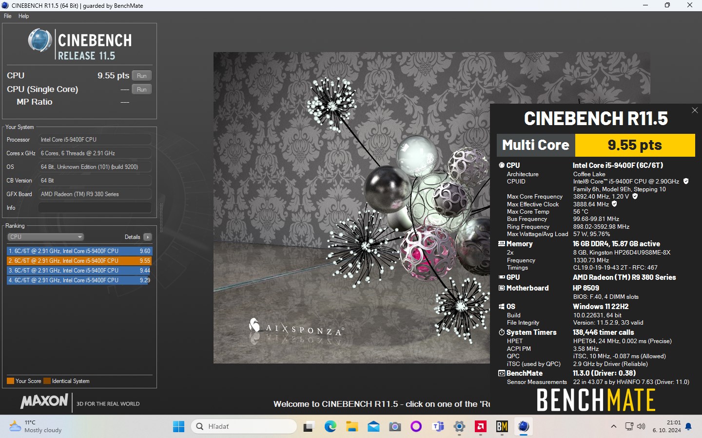Click the taskbar search box Hľadať
Screen dimensions: 702x438
point(244,427)
